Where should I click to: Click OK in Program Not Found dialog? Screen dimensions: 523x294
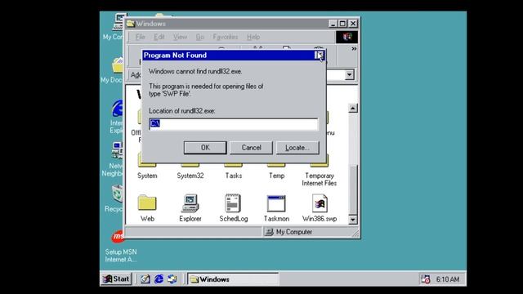[205, 148]
